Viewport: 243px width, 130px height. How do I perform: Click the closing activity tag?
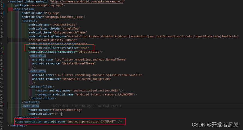click(31, 102)
